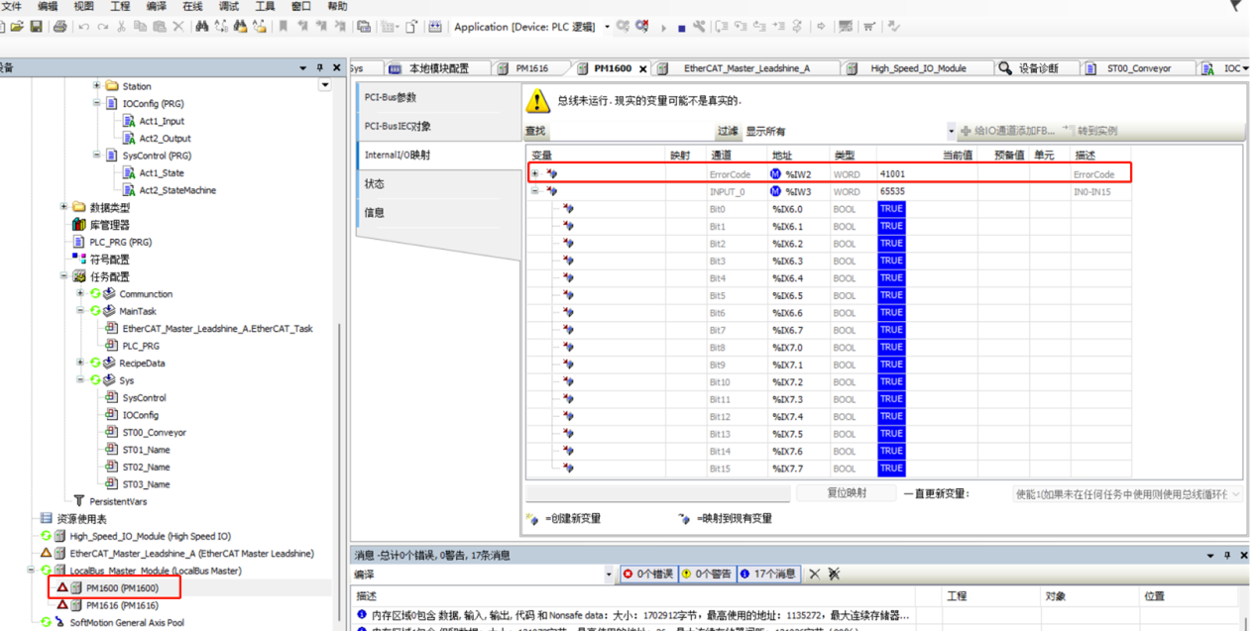Open the 编译 menu
The width and height of the screenshot is (1258, 631).
157,6
